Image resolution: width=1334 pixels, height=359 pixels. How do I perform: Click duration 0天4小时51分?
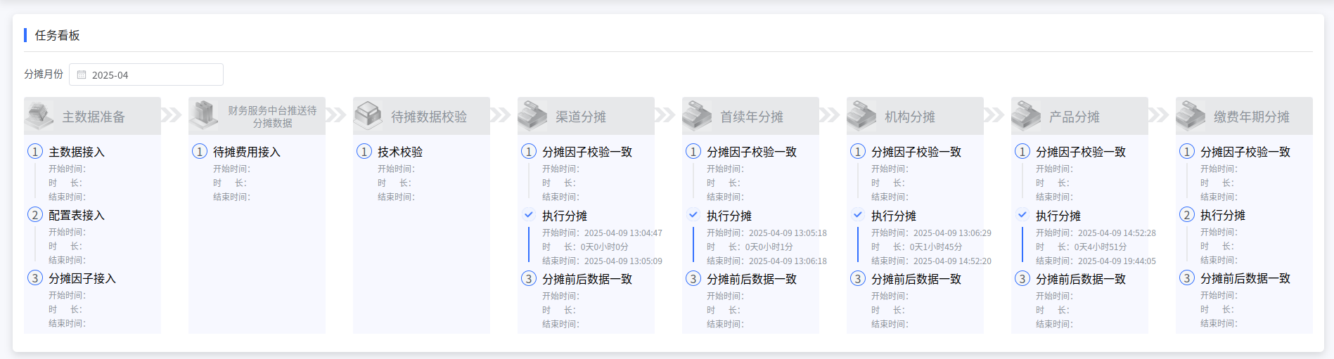(x=1101, y=247)
